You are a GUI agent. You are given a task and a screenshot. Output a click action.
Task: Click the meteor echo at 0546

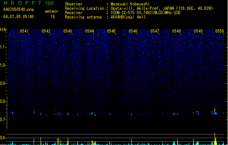pyautogui.click(x=132, y=114)
